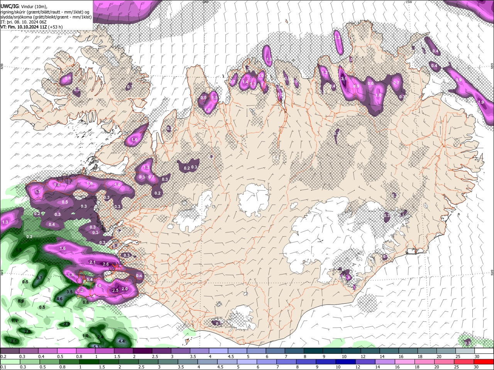Click the 2.4 precipitation value on the map

coord(101,337)
